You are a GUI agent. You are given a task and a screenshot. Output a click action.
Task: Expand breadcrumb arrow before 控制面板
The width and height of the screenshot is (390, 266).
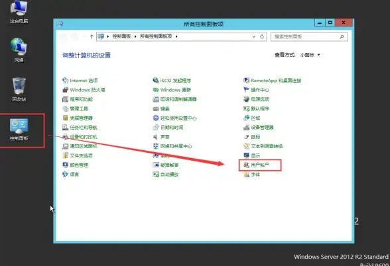pos(108,36)
